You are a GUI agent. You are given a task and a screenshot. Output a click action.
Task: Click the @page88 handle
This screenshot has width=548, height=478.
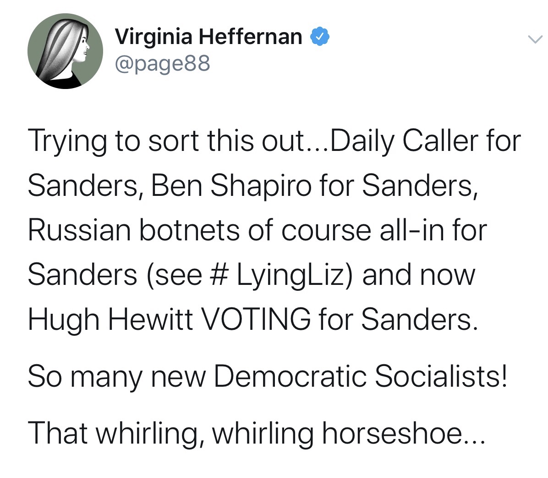pos(163,64)
